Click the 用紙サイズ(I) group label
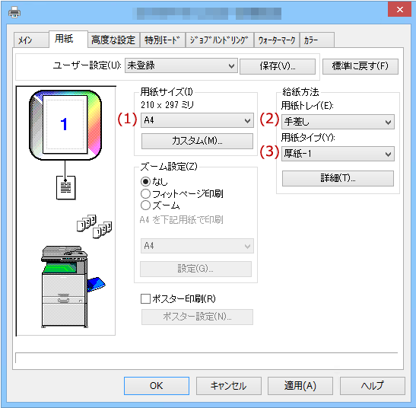The image size is (416, 408). point(167,92)
